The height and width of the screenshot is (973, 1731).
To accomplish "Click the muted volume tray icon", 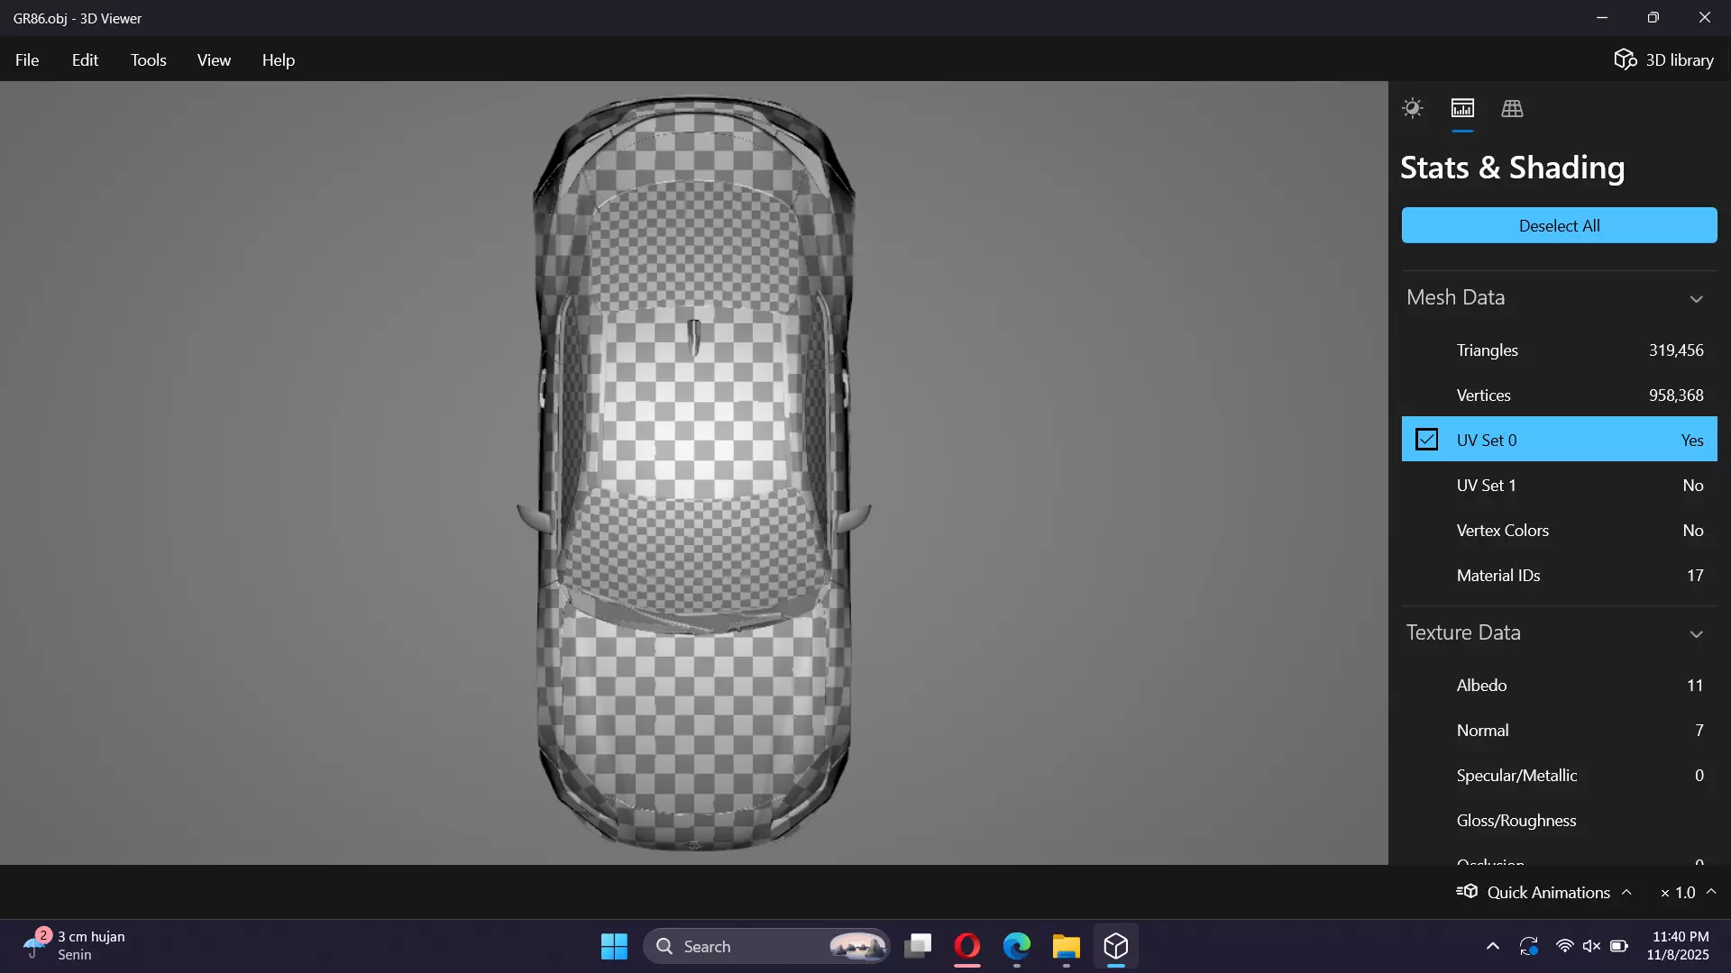I will [x=1591, y=946].
